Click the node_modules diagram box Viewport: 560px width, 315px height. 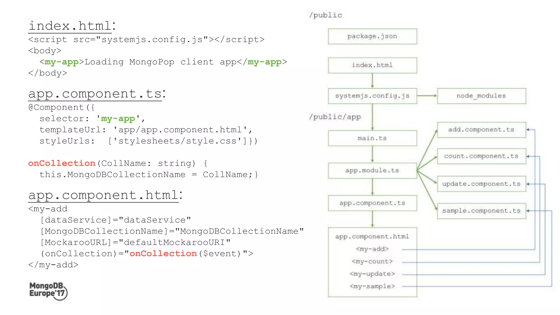tap(482, 96)
